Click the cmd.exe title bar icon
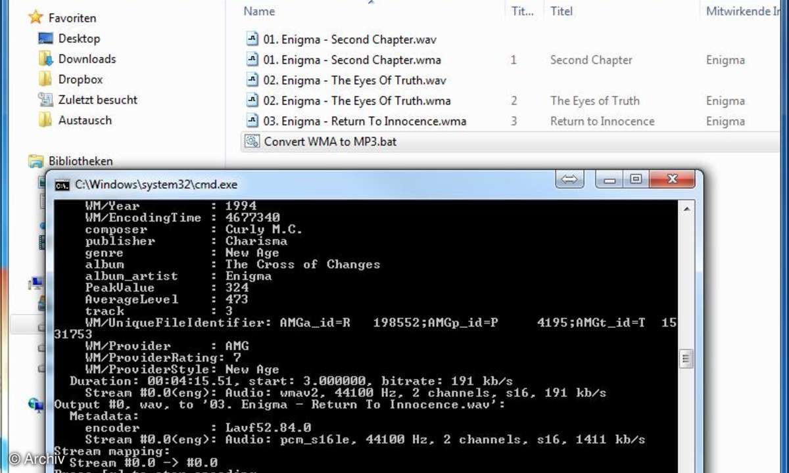Viewport: 789px width, 473px height. coord(62,185)
